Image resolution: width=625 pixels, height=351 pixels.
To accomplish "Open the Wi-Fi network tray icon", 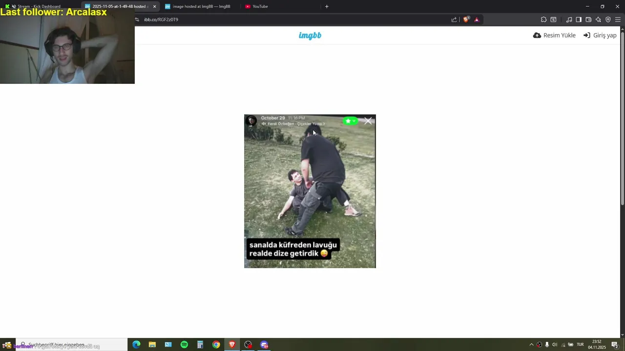I will (562, 345).
